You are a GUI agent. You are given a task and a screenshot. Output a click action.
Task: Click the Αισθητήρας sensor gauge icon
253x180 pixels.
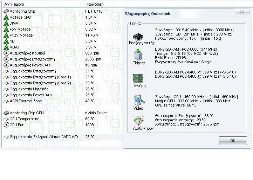coord(138,120)
